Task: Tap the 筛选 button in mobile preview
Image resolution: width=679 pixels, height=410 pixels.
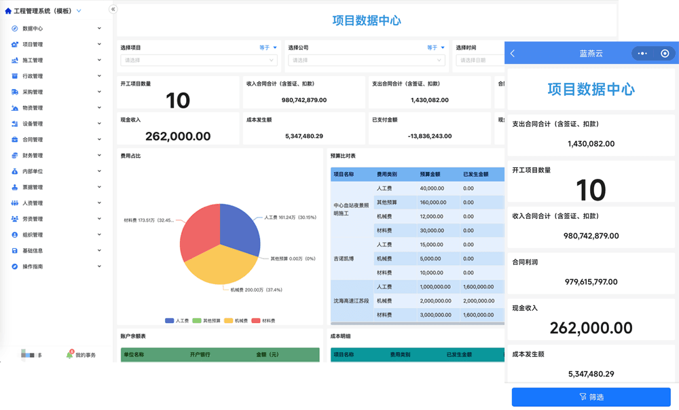Action: (590, 397)
